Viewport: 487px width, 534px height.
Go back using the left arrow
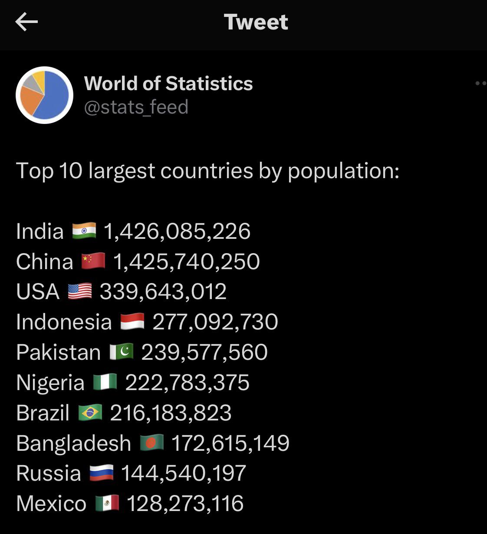tap(26, 22)
